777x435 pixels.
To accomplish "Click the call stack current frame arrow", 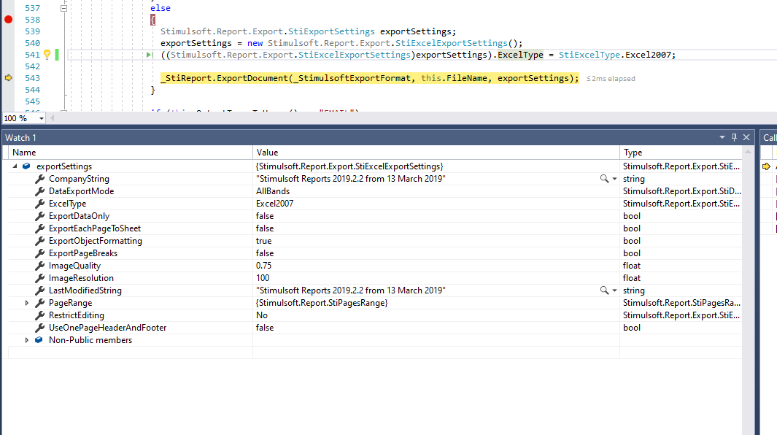I will tap(766, 166).
